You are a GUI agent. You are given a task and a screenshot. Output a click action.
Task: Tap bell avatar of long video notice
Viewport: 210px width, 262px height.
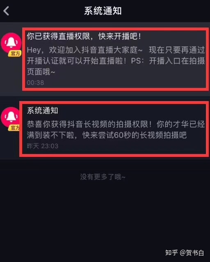pyautogui.click(x=10, y=117)
